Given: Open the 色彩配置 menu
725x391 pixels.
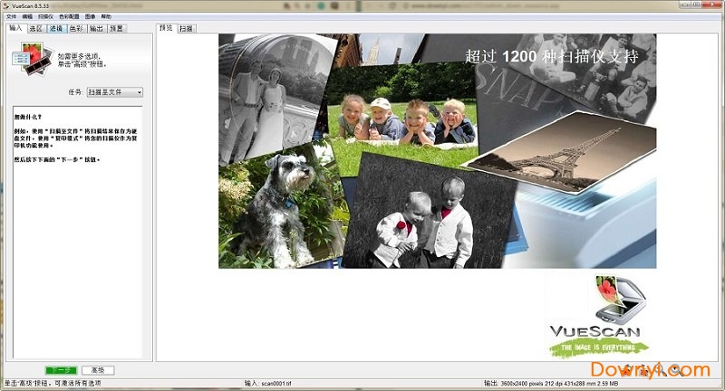Looking at the screenshot, I should coord(69,16).
